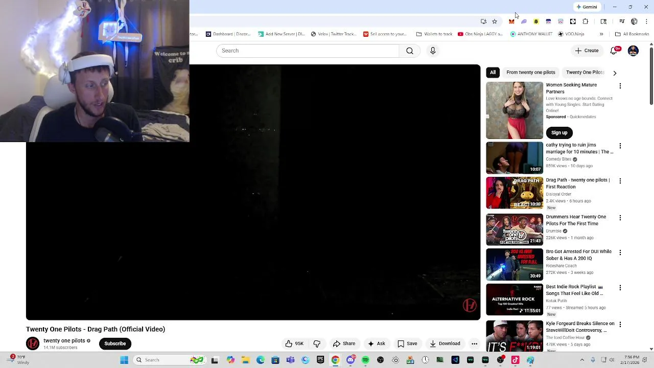Open Drummers Hear Twenty One Pilots thumbnail
Image resolution: width=654 pixels, height=368 pixels.
pos(515,229)
